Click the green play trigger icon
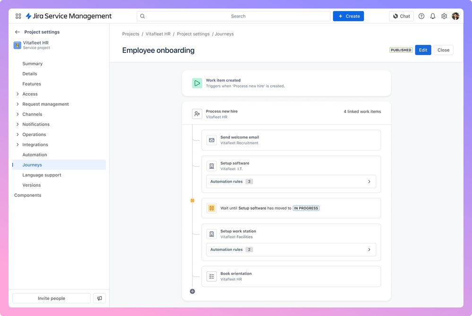Image resolution: width=472 pixels, height=316 pixels. coord(197,83)
